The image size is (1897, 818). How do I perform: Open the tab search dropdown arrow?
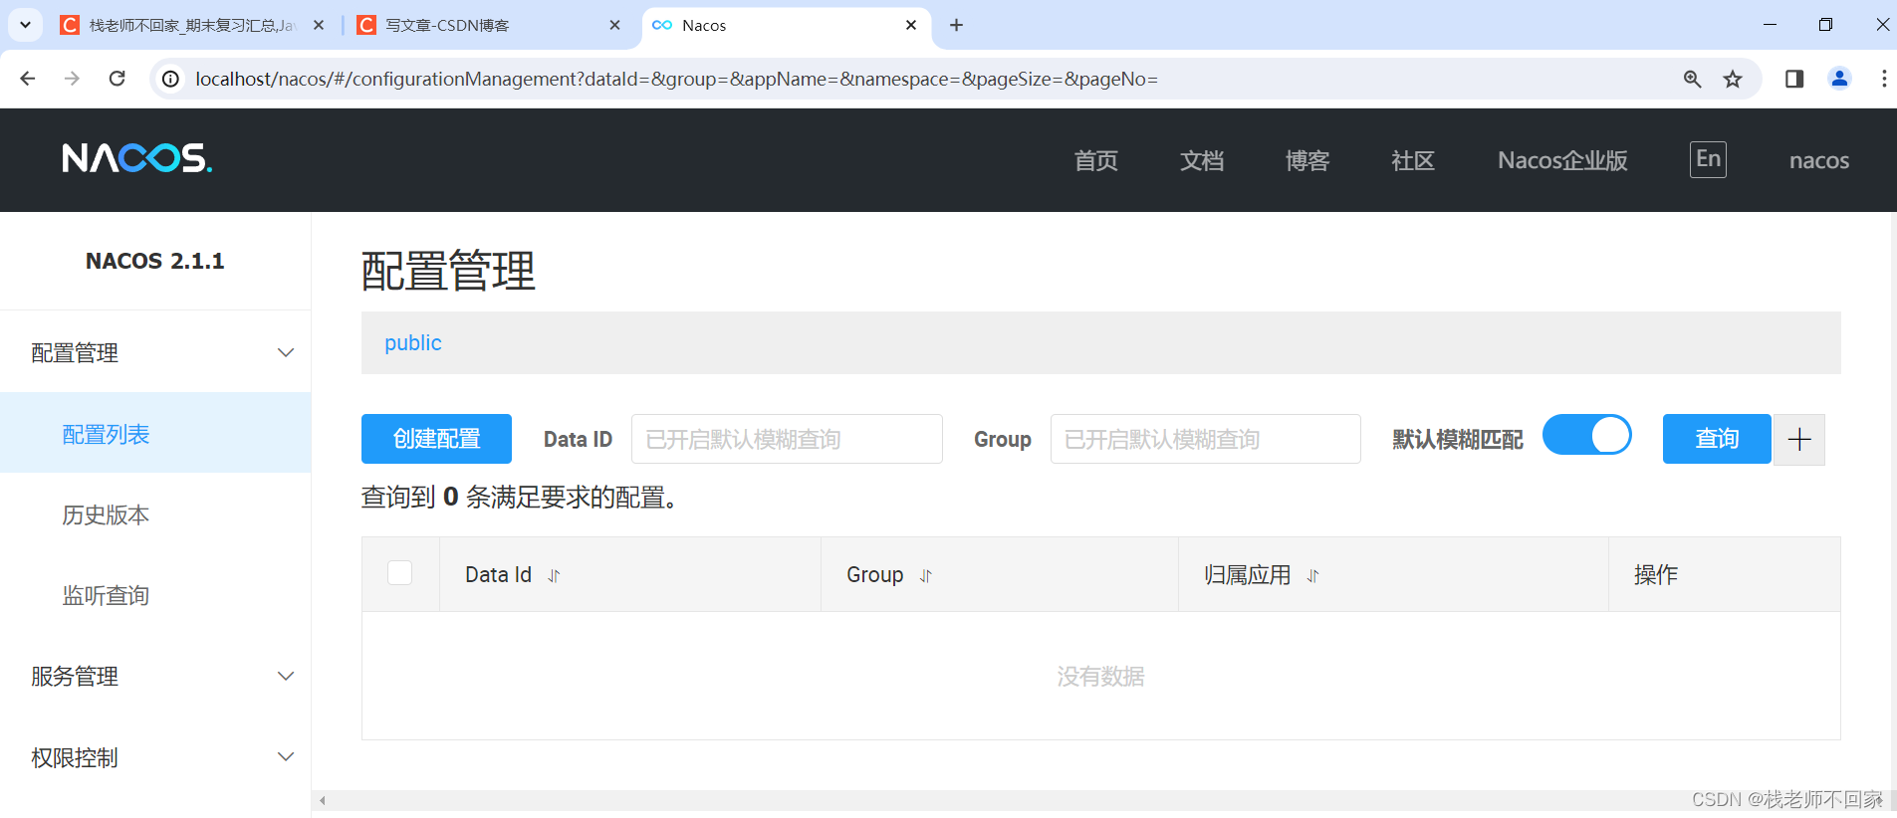point(25,25)
